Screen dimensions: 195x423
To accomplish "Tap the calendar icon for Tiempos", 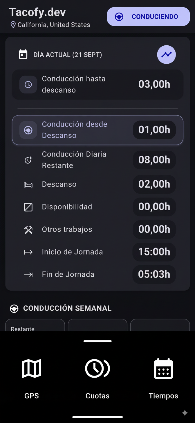I will [x=163, y=368].
